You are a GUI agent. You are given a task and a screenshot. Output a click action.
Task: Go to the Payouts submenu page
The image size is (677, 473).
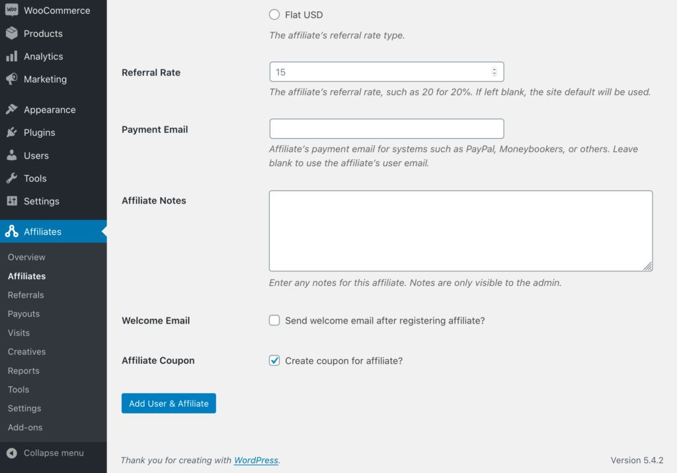[x=24, y=314]
